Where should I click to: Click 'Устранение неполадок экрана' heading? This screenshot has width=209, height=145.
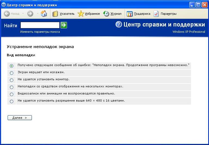click(40, 47)
